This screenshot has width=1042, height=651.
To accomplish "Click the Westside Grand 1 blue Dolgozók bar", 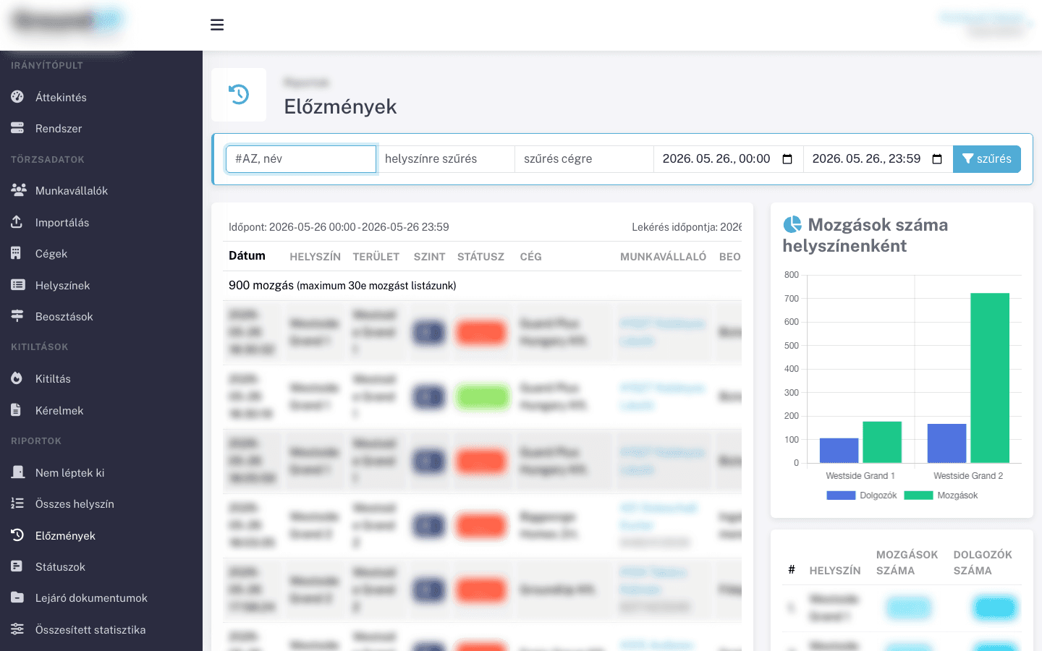I will point(839,451).
